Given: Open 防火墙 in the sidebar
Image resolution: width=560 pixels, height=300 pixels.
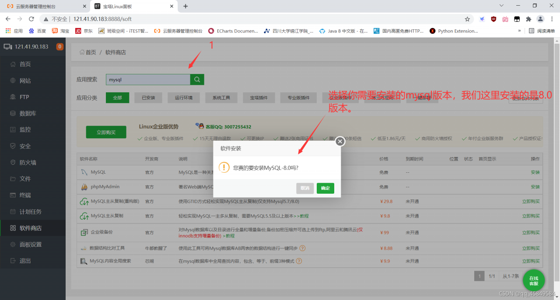Looking at the screenshot, I should pos(28,162).
